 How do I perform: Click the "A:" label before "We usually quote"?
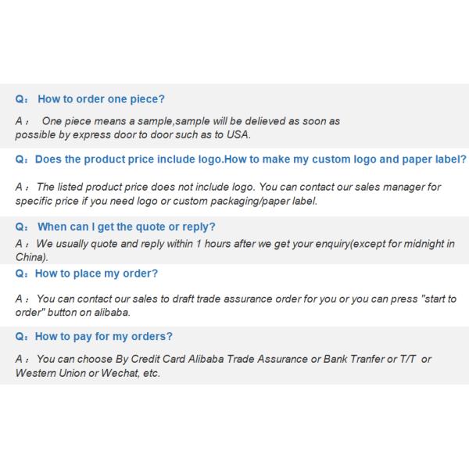(22, 244)
